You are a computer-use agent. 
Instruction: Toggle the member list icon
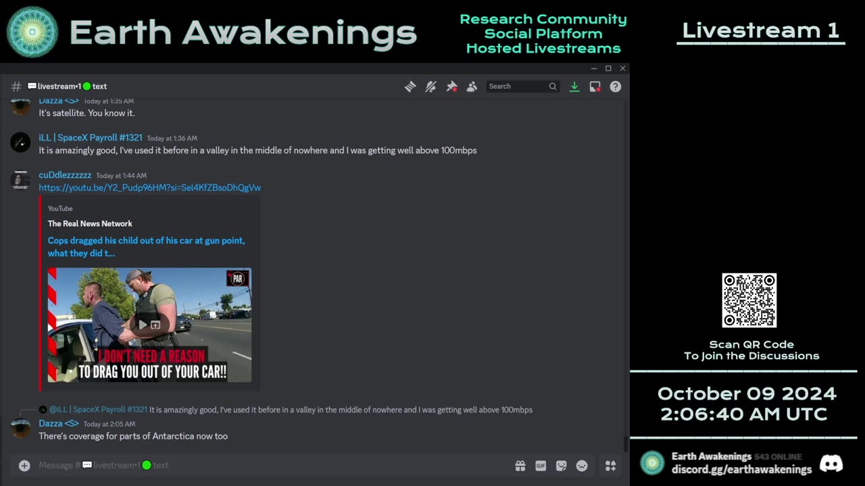(472, 86)
